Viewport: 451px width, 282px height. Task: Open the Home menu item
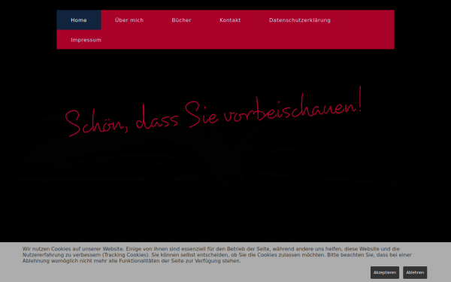tap(79, 20)
